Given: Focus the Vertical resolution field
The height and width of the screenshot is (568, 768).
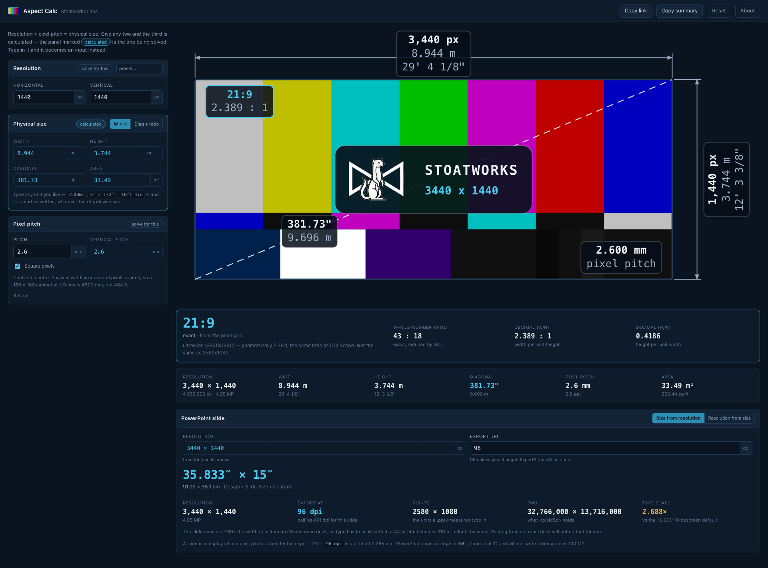Looking at the screenshot, I should [x=120, y=97].
